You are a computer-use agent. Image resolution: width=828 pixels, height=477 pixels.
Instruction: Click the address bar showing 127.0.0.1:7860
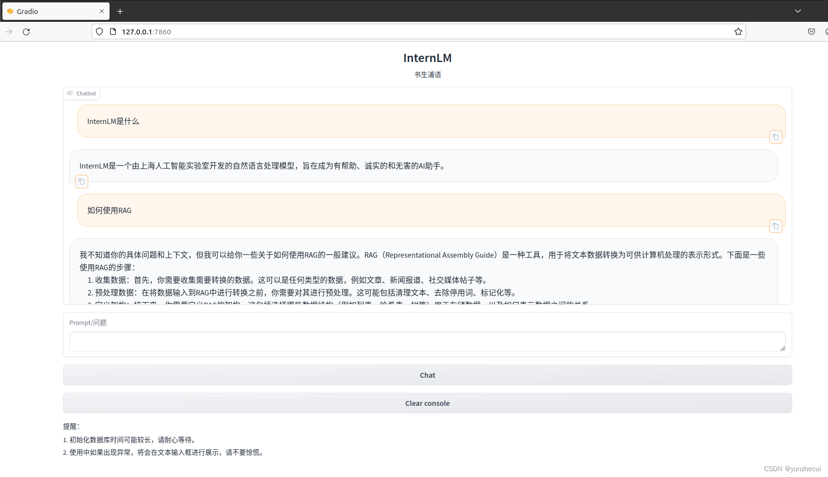click(x=419, y=32)
